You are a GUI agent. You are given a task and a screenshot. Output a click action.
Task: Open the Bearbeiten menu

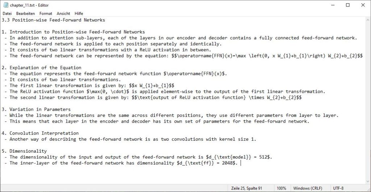pos(25,13)
